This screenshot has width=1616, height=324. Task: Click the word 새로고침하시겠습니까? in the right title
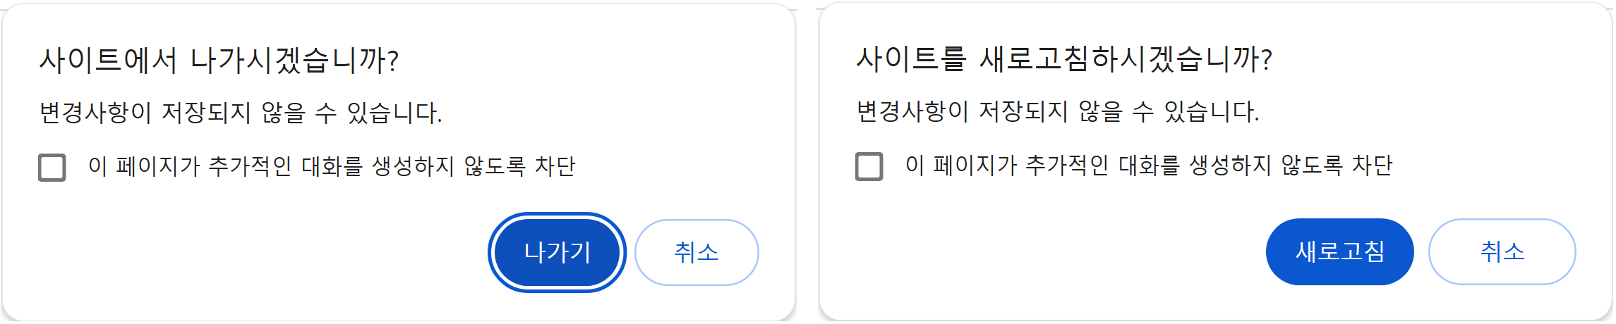tap(1126, 59)
